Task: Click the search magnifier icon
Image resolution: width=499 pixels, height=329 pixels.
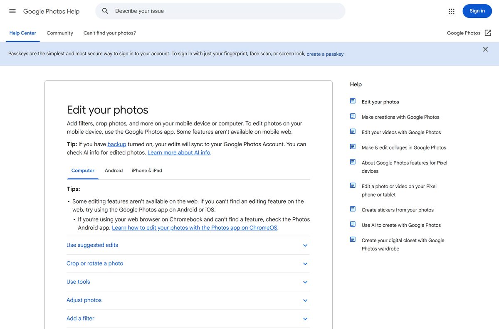Action: (x=106, y=11)
